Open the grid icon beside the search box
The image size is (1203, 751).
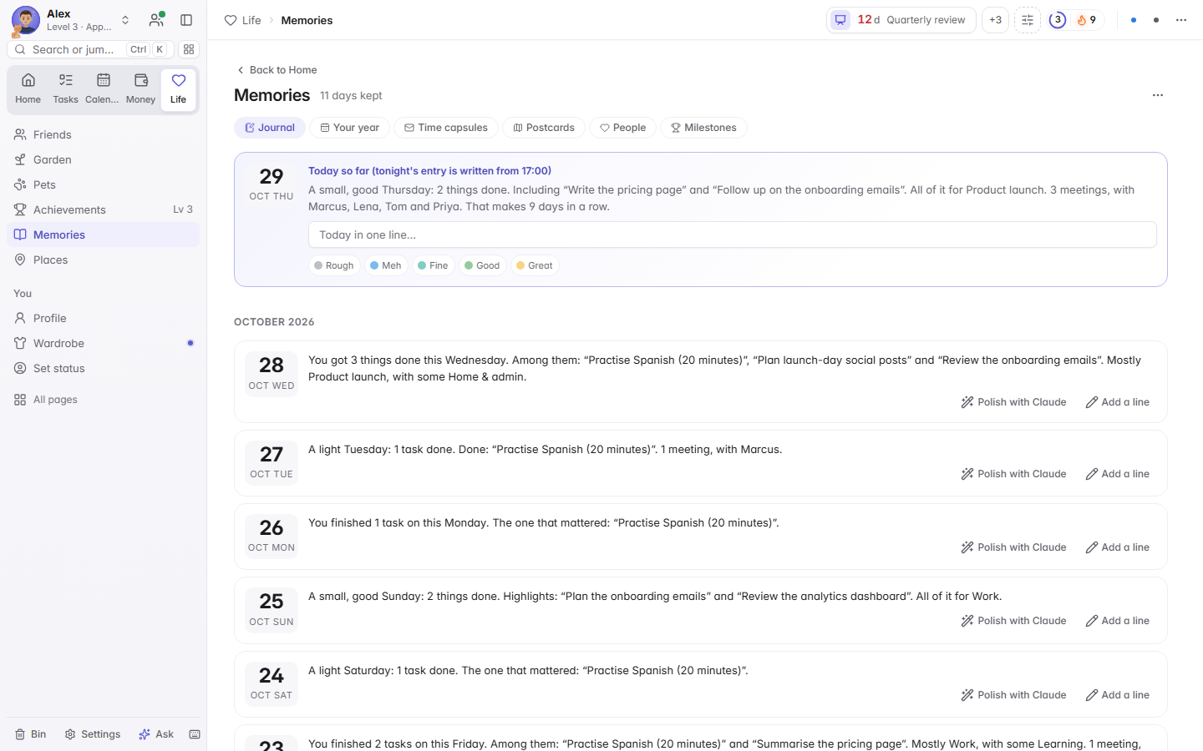pos(189,49)
